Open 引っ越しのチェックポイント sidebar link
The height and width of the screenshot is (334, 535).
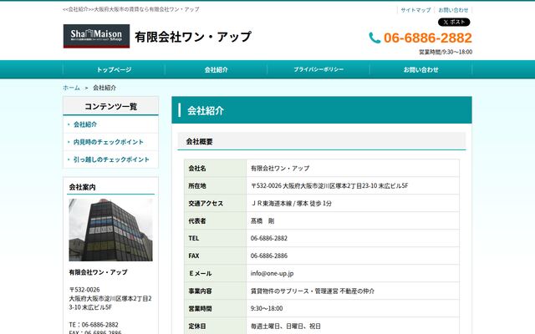(x=111, y=159)
